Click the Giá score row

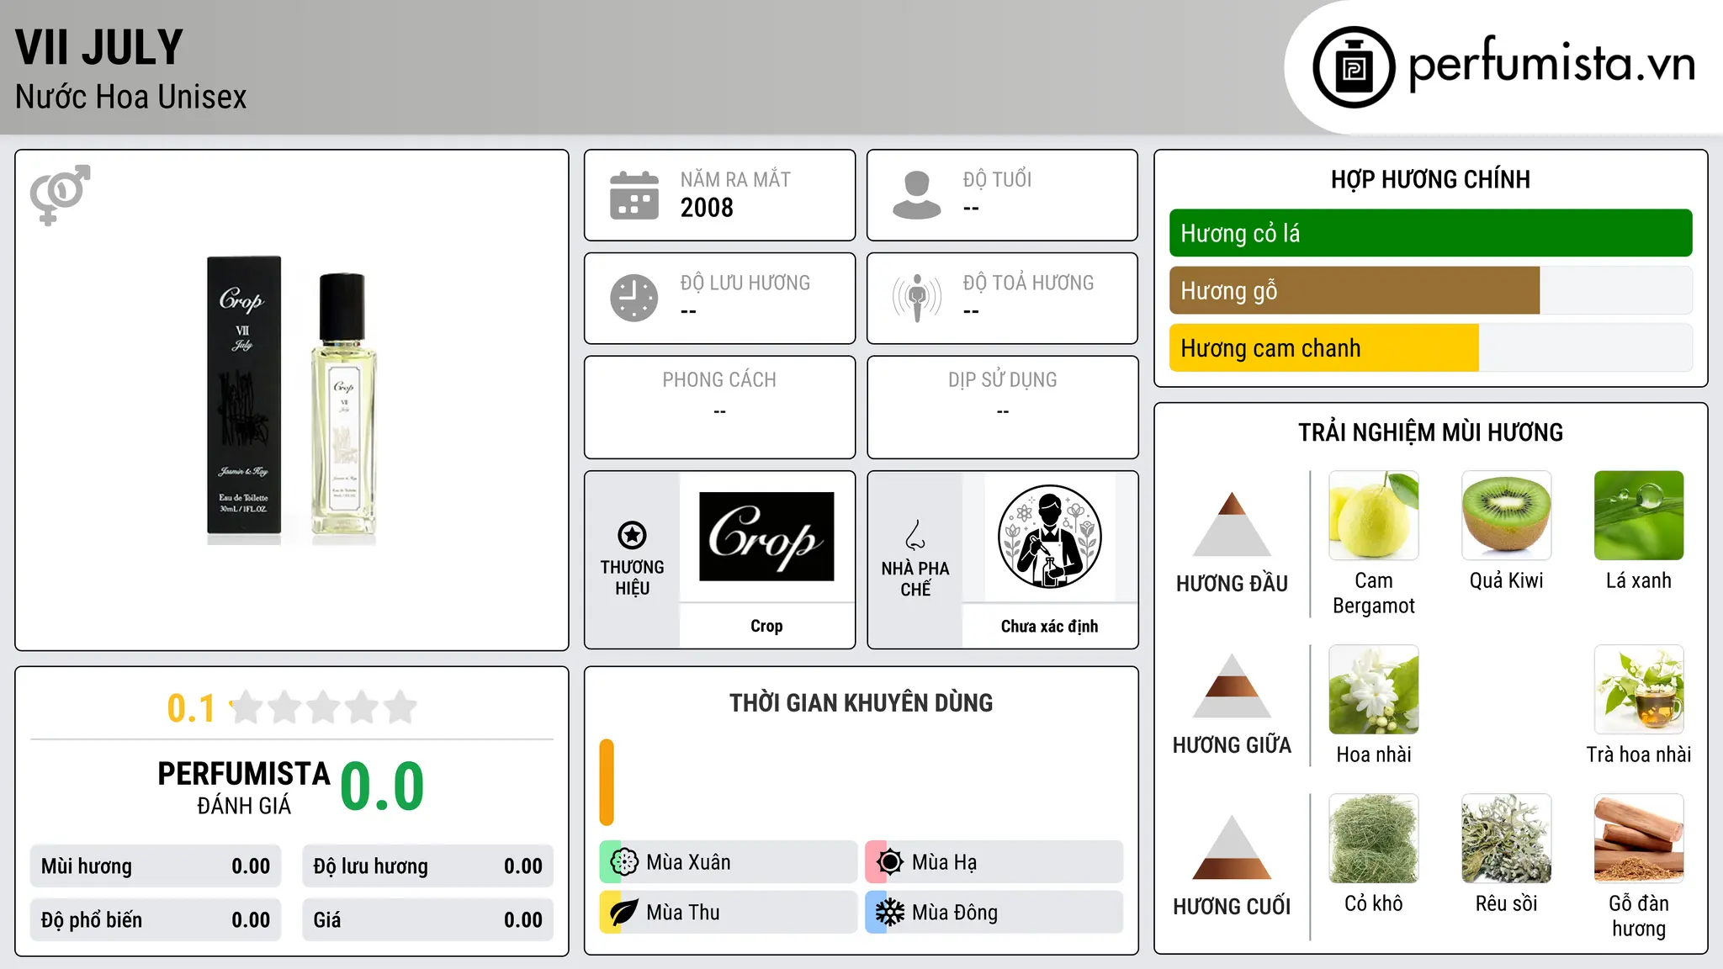point(428,920)
